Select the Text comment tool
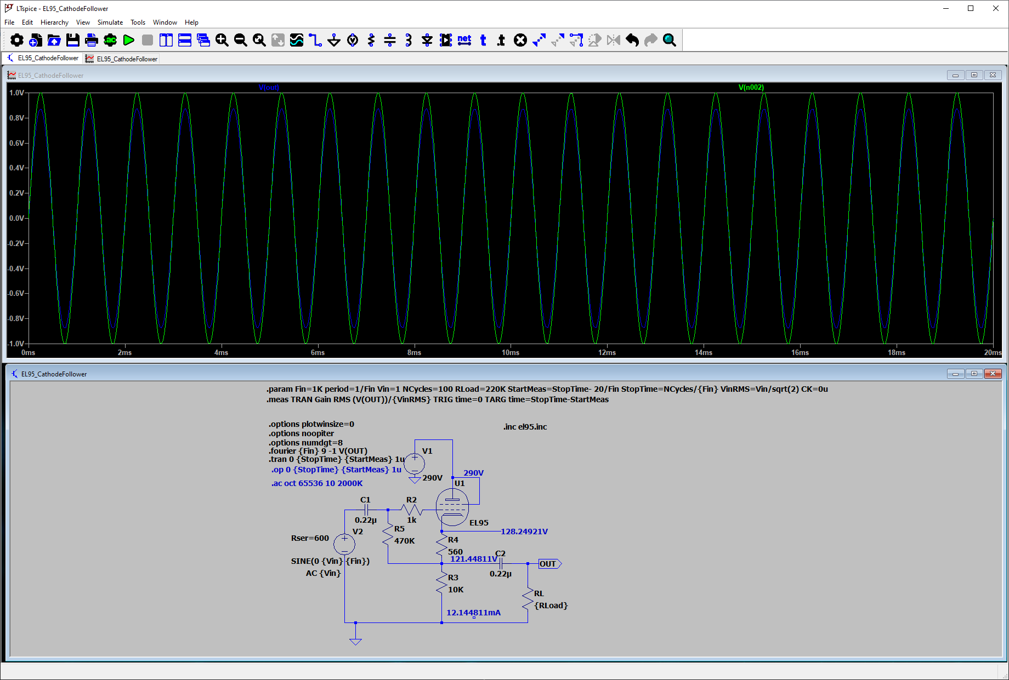 (x=483, y=40)
